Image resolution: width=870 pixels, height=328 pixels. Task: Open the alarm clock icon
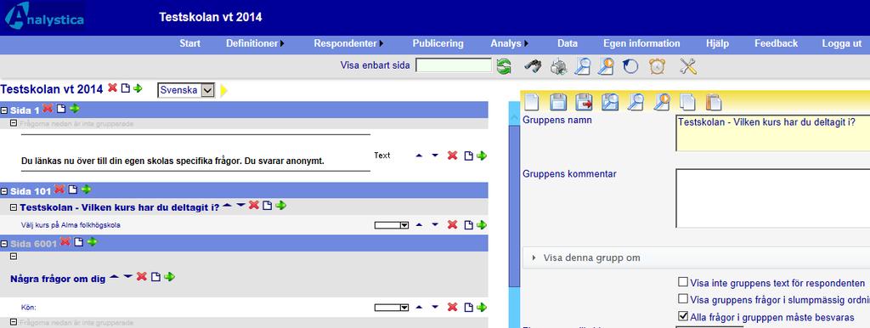pos(657,66)
